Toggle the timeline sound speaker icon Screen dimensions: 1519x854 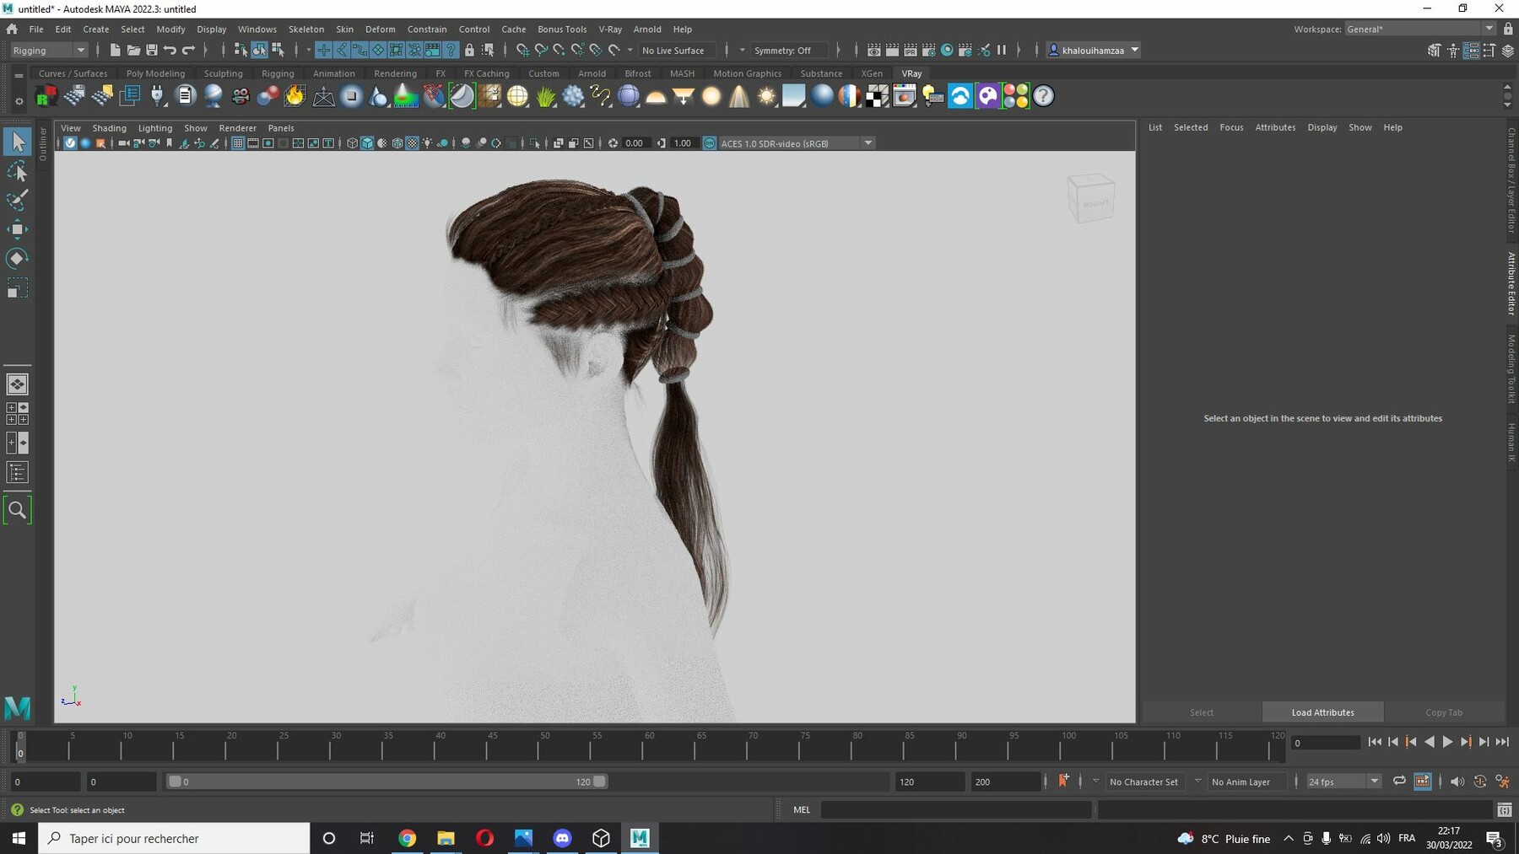click(x=1457, y=781)
